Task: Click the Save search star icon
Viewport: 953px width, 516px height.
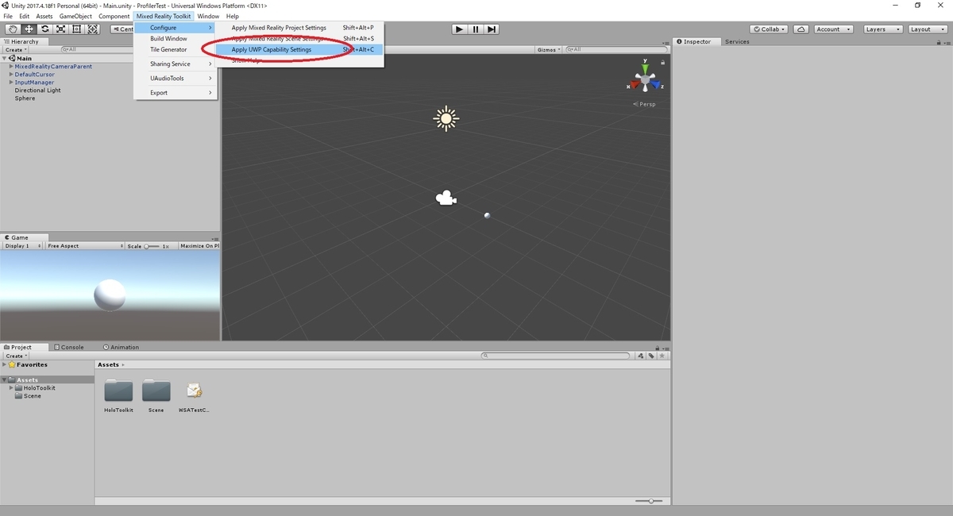Action: coord(661,356)
